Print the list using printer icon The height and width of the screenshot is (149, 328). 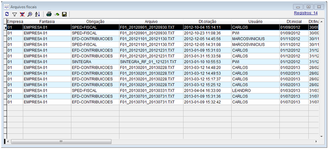point(49,14)
